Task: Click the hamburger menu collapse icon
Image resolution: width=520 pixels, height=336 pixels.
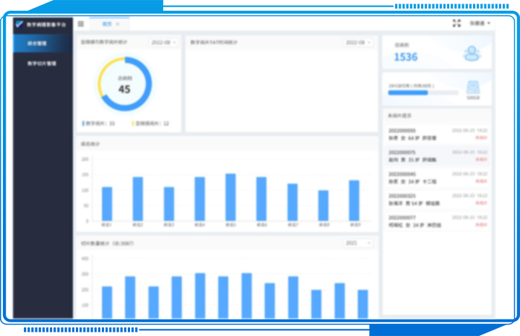Action: pos(81,24)
